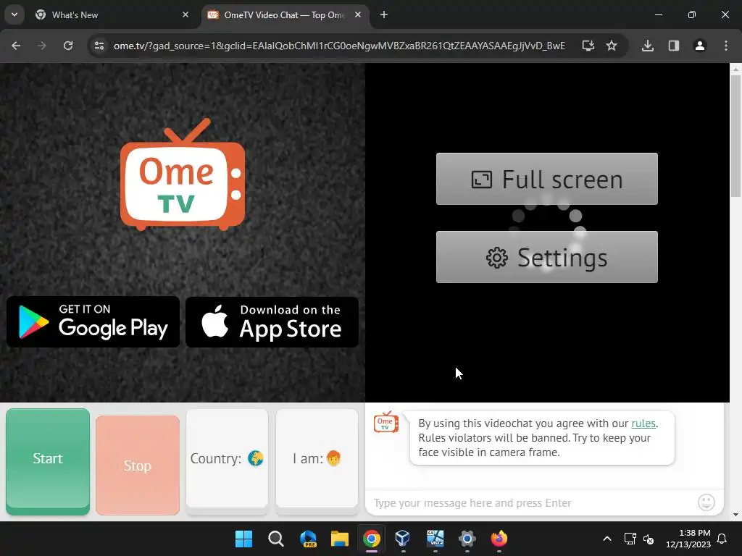Toggle the browser side panel
Screen dimensions: 742x556
674,46
